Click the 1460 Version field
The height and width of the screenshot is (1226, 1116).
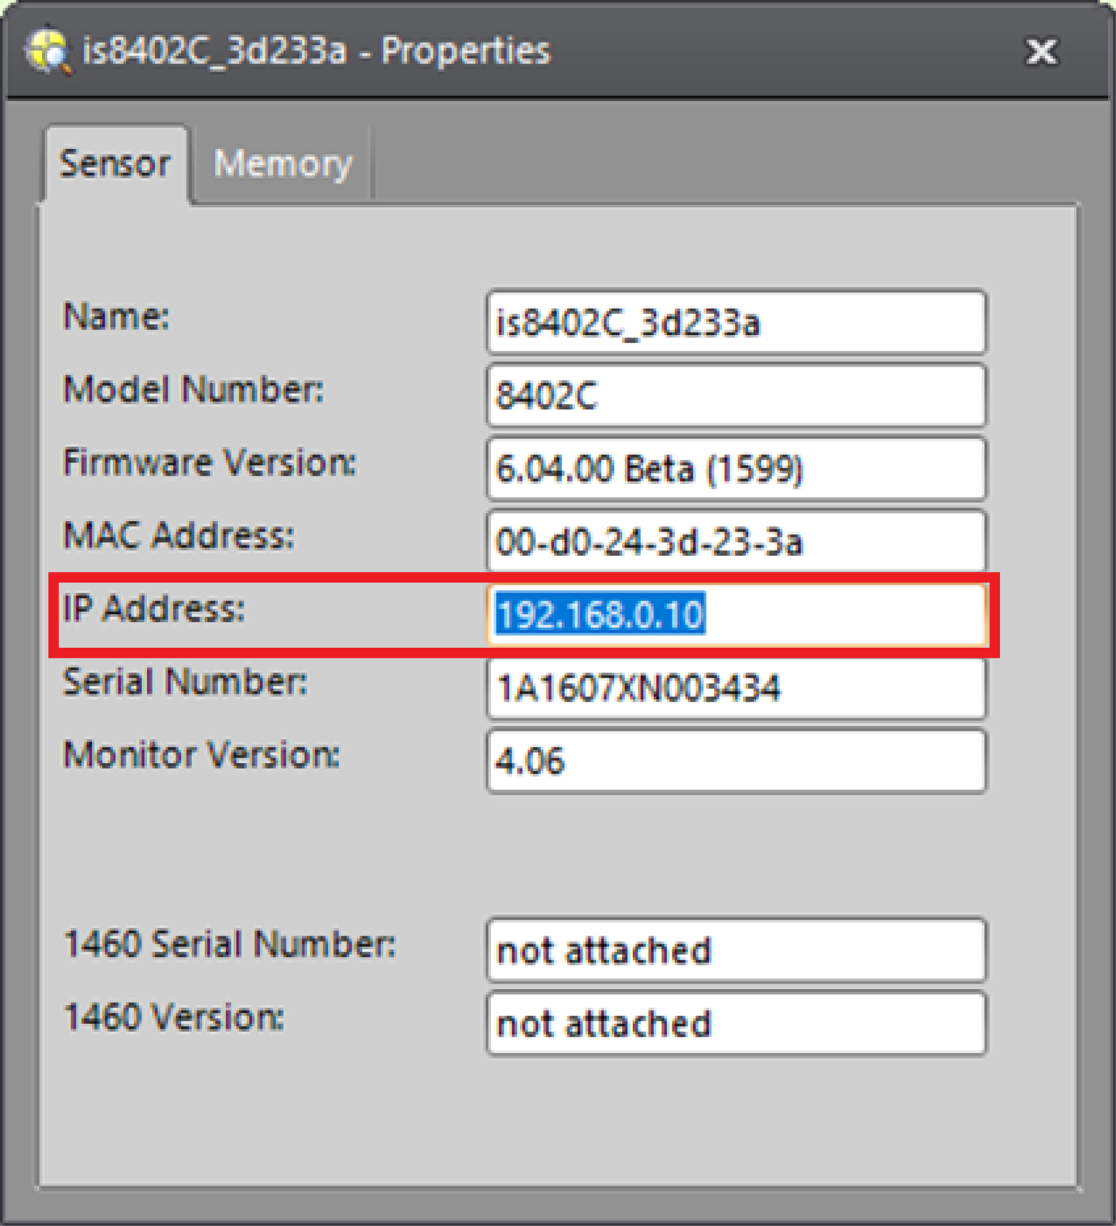[x=736, y=1023]
